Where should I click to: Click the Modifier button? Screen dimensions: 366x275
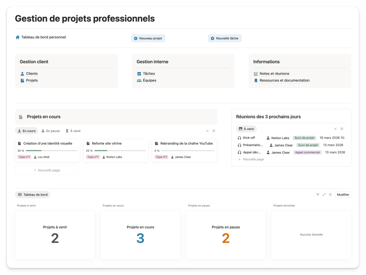(343, 195)
